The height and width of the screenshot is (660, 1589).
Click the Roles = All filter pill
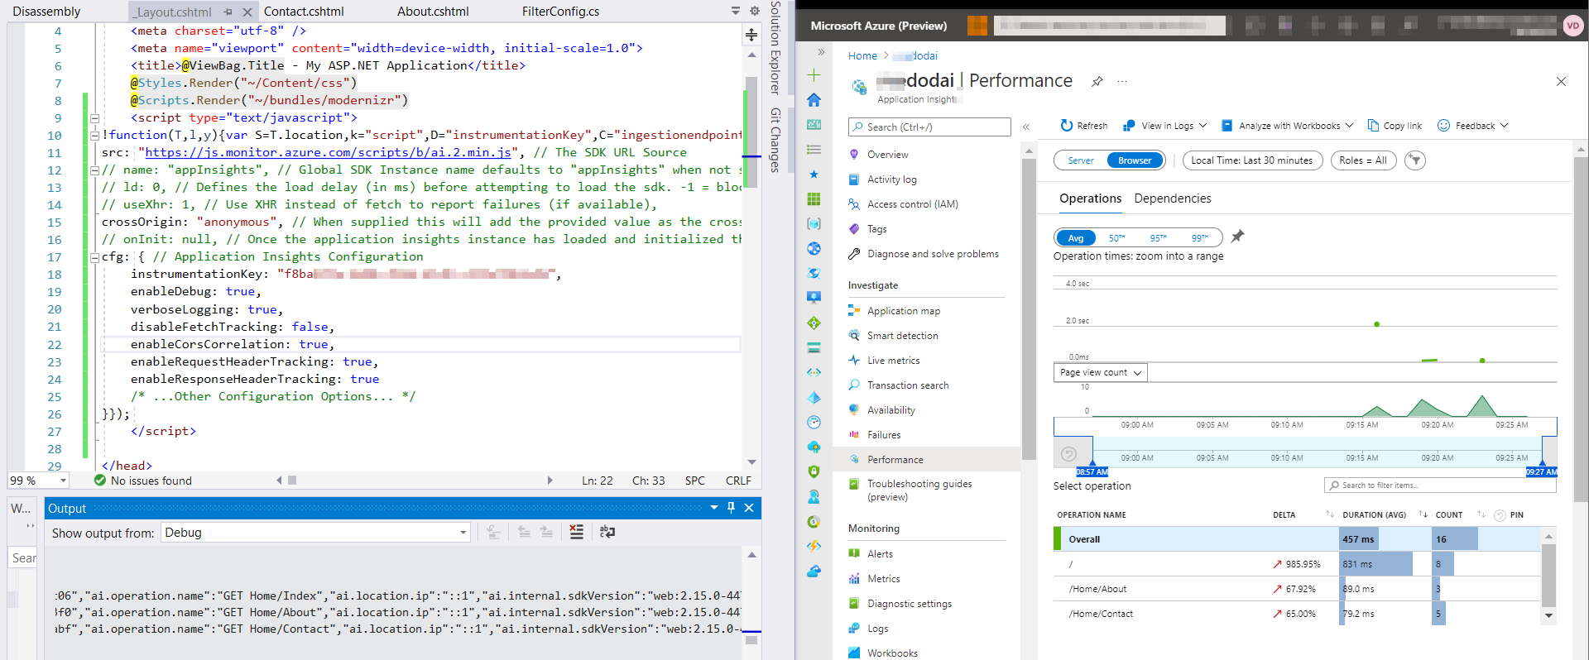[x=1363, y=160]
